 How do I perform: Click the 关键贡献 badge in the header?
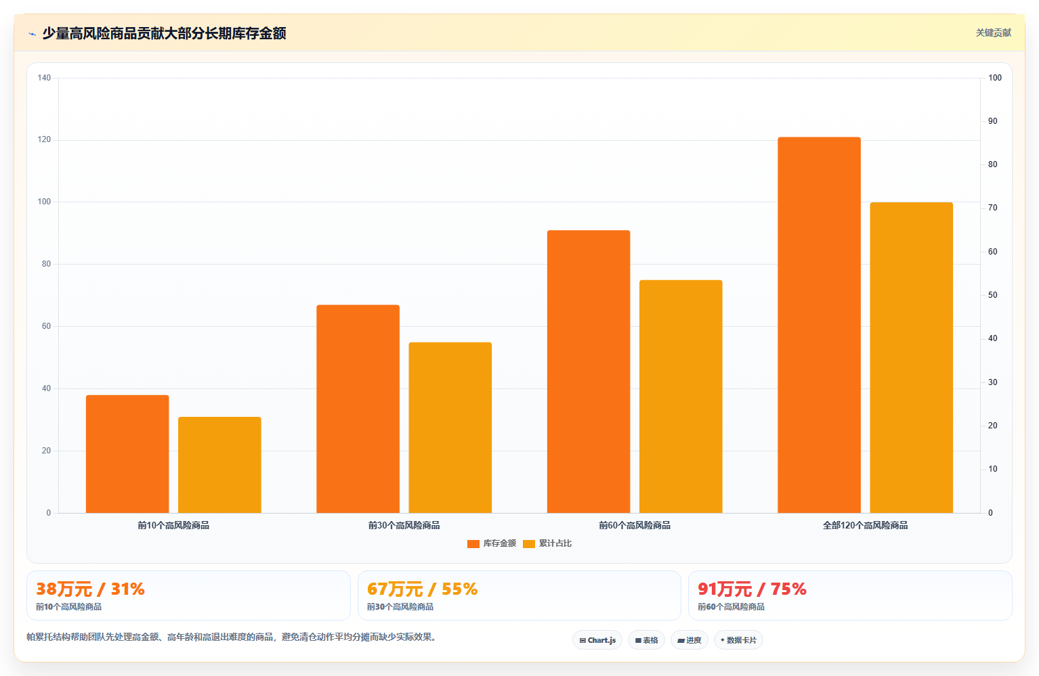[x=993, y=32]
